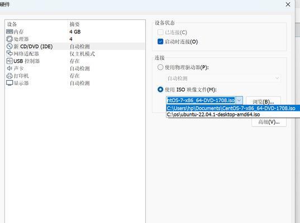The height and width of the screenshot is (223, 300).
Task: Click the display (显示器) monitor icon
Action: [9, 83]
